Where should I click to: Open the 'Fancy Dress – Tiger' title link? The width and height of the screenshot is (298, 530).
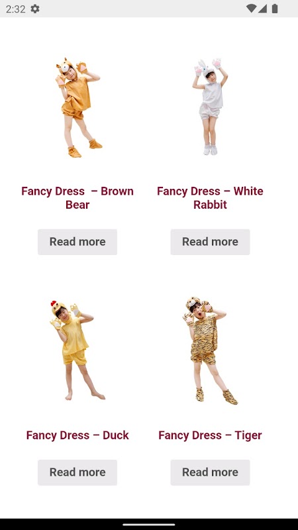coord(210,435)
